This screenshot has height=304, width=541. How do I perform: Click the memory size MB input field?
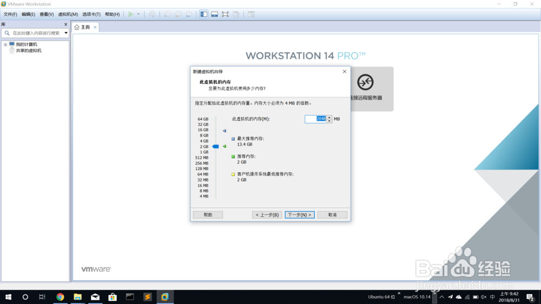tap(316, 119)
